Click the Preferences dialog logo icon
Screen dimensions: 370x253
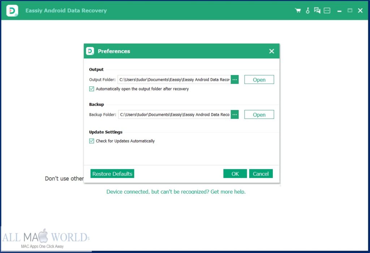tap(90, 51)
